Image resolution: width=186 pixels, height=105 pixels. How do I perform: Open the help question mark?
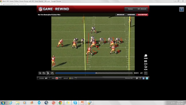(140, 78)
